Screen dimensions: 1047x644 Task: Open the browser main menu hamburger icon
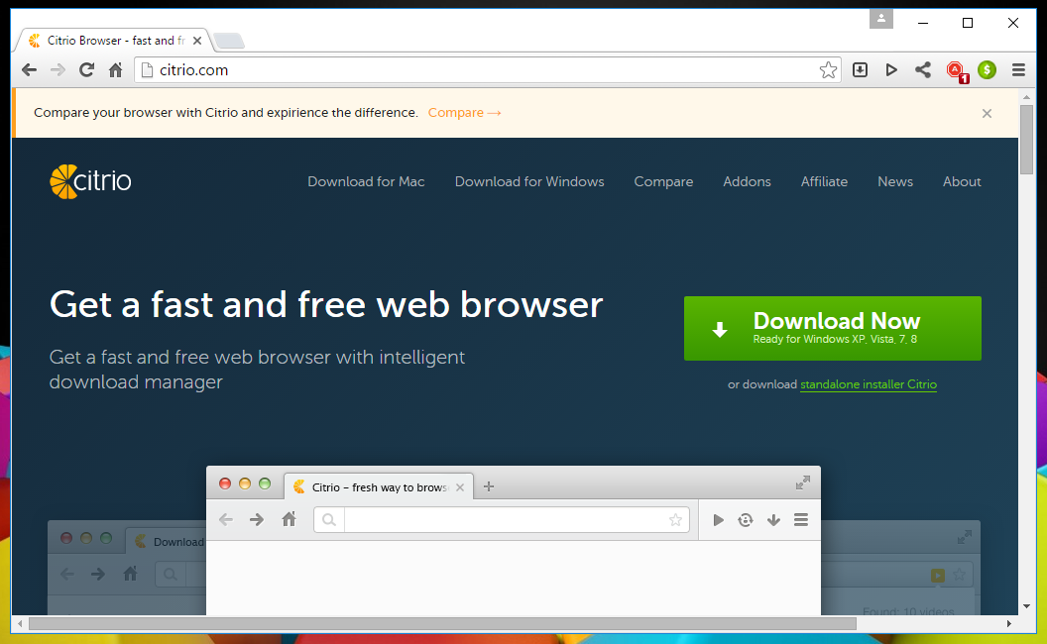pos(1018,69)
